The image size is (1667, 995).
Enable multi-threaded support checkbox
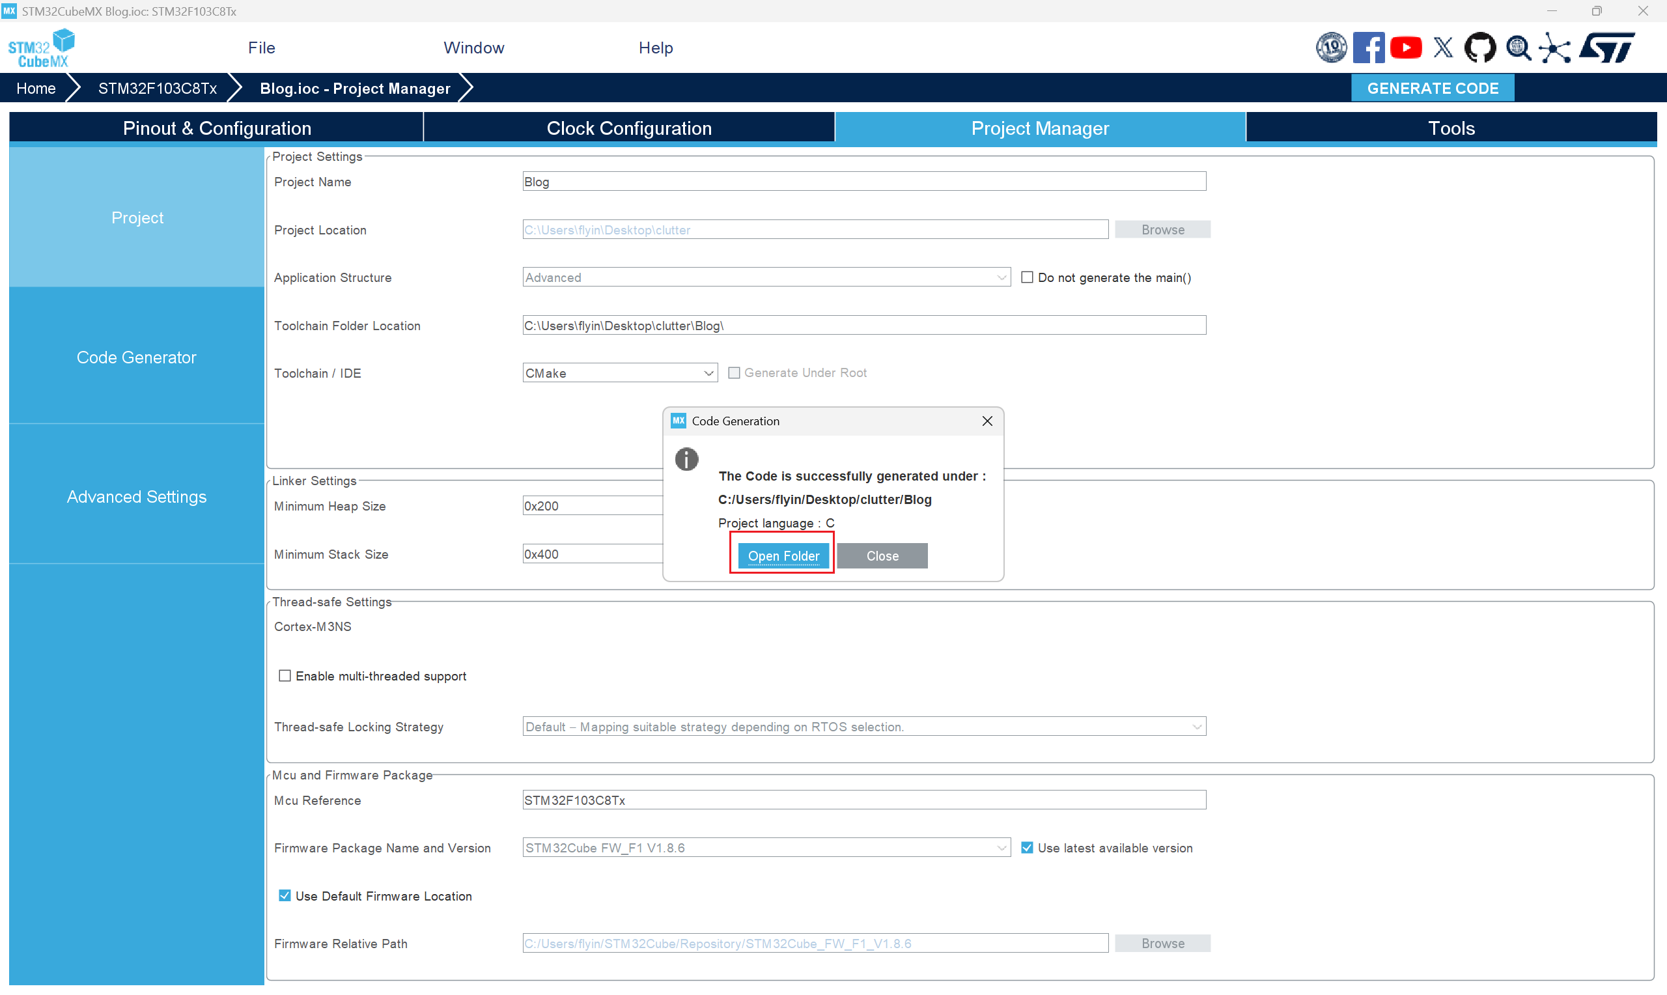[x=285, y=676]
